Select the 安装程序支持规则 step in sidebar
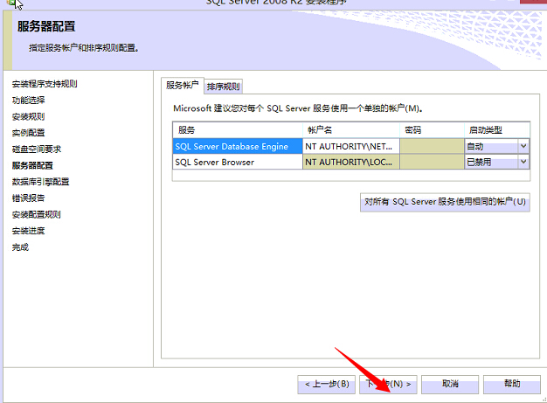Viewport: 547px width, 403px height. (45, 84)
